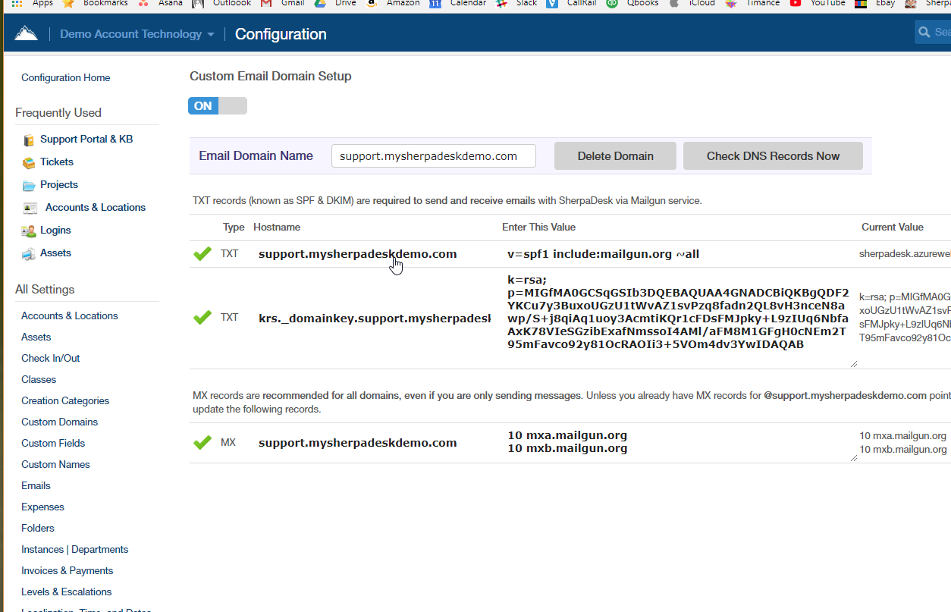Select the Projects icon in Frequently Used
This screenshot has width=951, height=612.
point(29,184)
